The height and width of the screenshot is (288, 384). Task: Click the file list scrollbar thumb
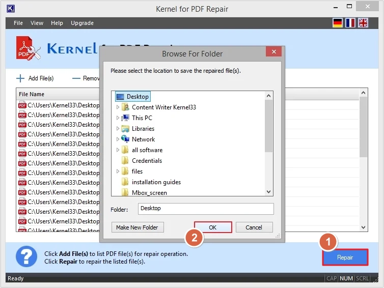click(x=364, y=127)
